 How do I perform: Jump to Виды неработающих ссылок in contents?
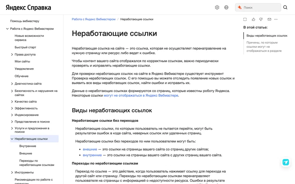267,36
